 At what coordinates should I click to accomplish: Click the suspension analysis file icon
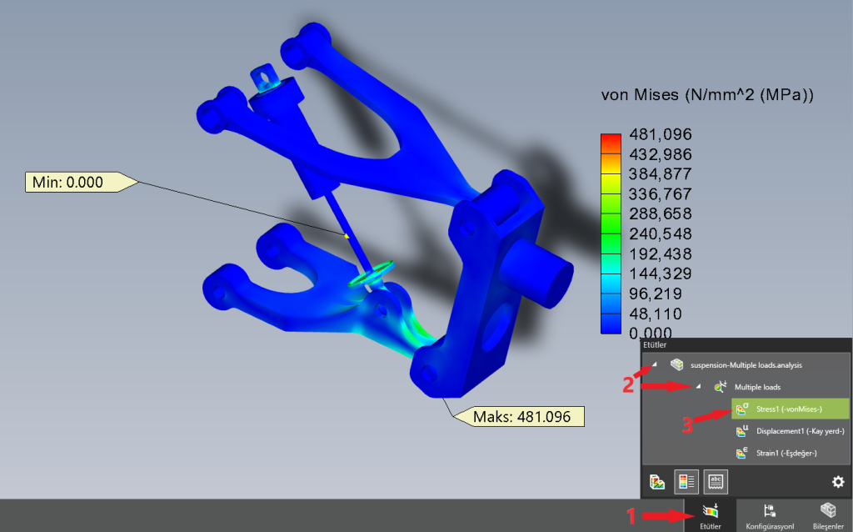pyautogui.click(x=677, y=364)
